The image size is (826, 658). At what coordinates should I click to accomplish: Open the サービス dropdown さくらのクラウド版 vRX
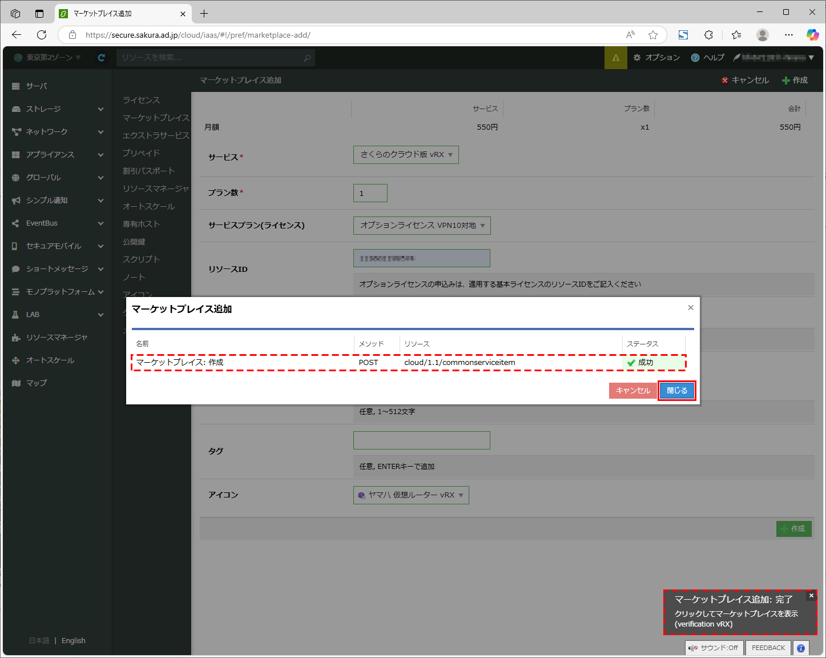coord(406,155)
